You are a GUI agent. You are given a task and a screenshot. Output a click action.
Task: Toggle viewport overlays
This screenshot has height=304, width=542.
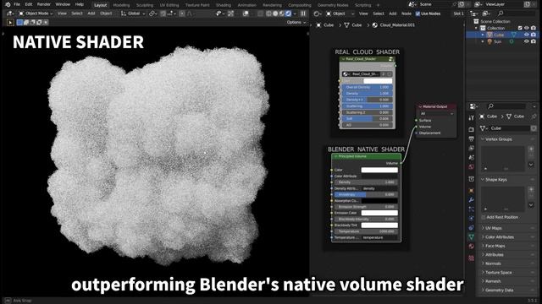[x=246, y=14]
